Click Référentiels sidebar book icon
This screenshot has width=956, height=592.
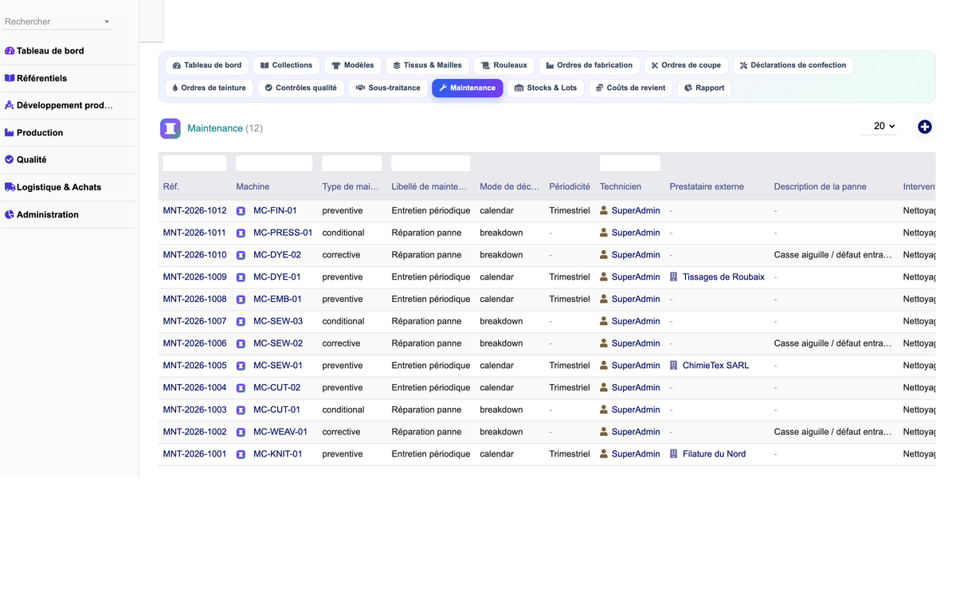point(10,78)
